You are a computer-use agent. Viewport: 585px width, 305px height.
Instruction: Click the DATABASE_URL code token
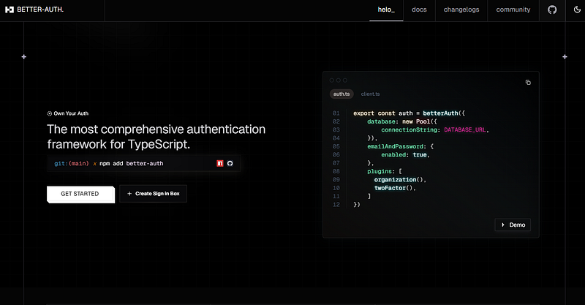click(x=465, y=130)
